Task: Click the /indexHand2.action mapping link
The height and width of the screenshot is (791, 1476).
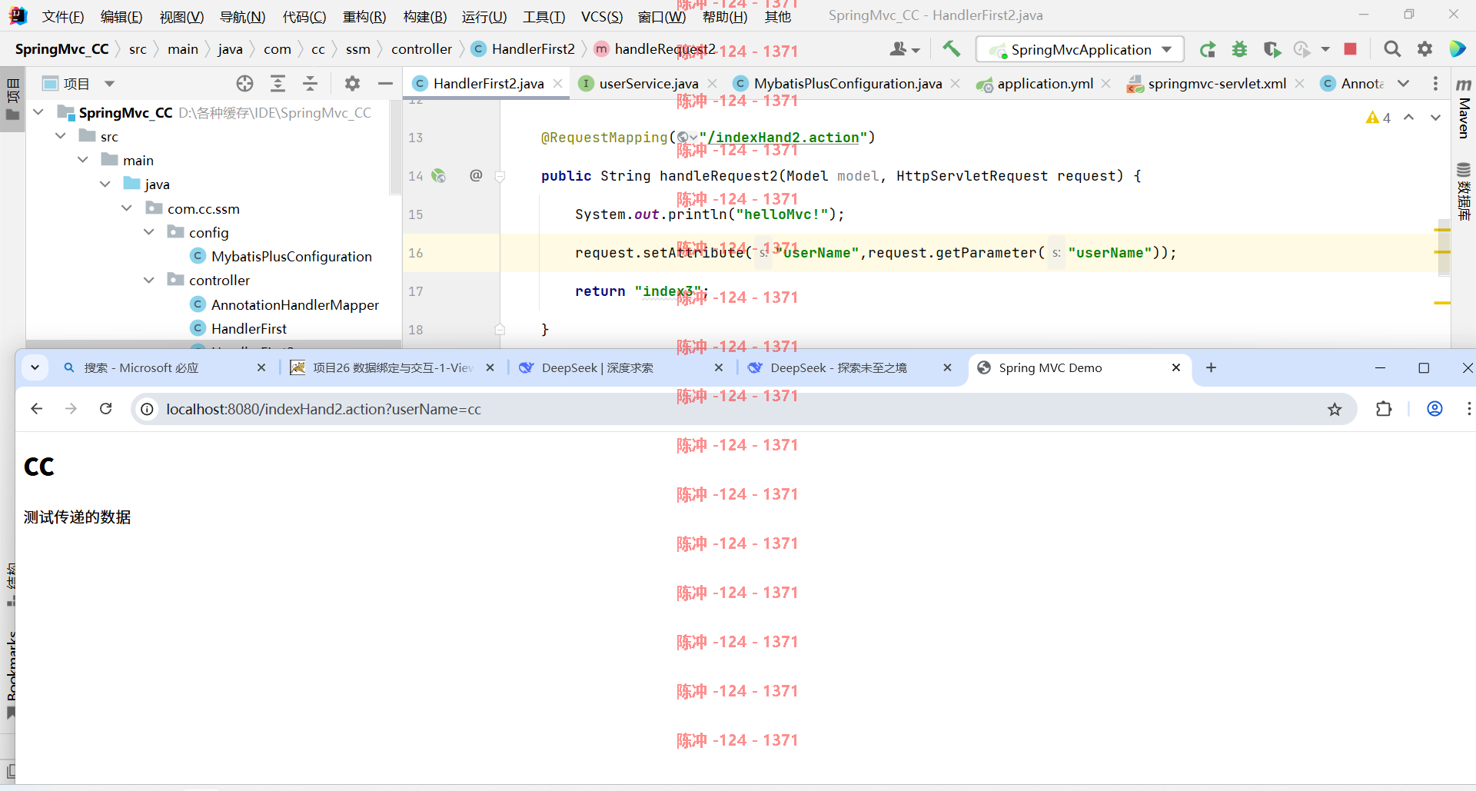Action: 783,138
